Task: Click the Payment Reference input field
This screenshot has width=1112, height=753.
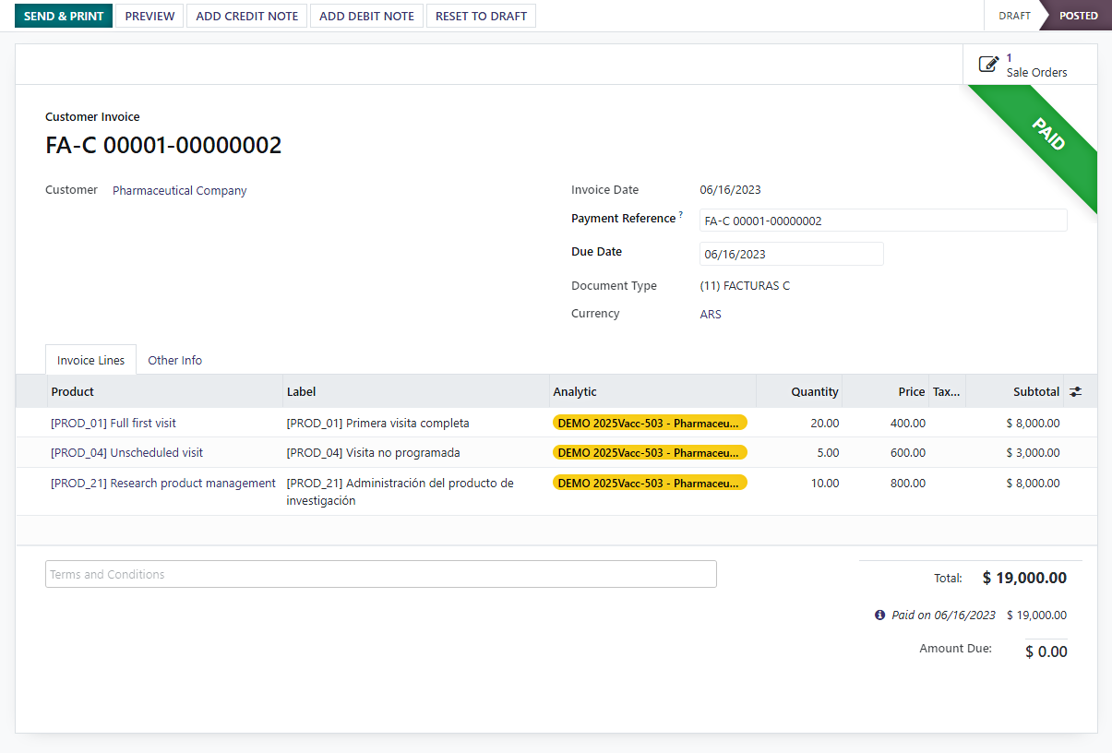Action: pos(882,221)
